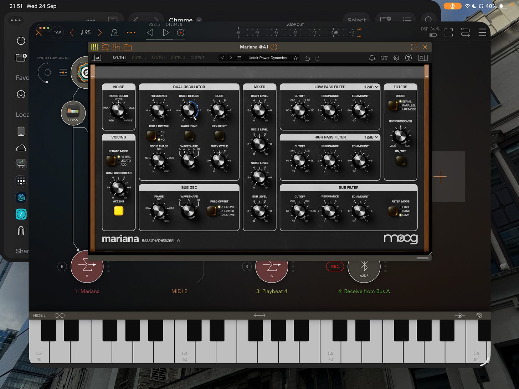Toggle the Sub Filter Mode switch
The width and height of the screenshot is (519, 389).
coord(393,211)
